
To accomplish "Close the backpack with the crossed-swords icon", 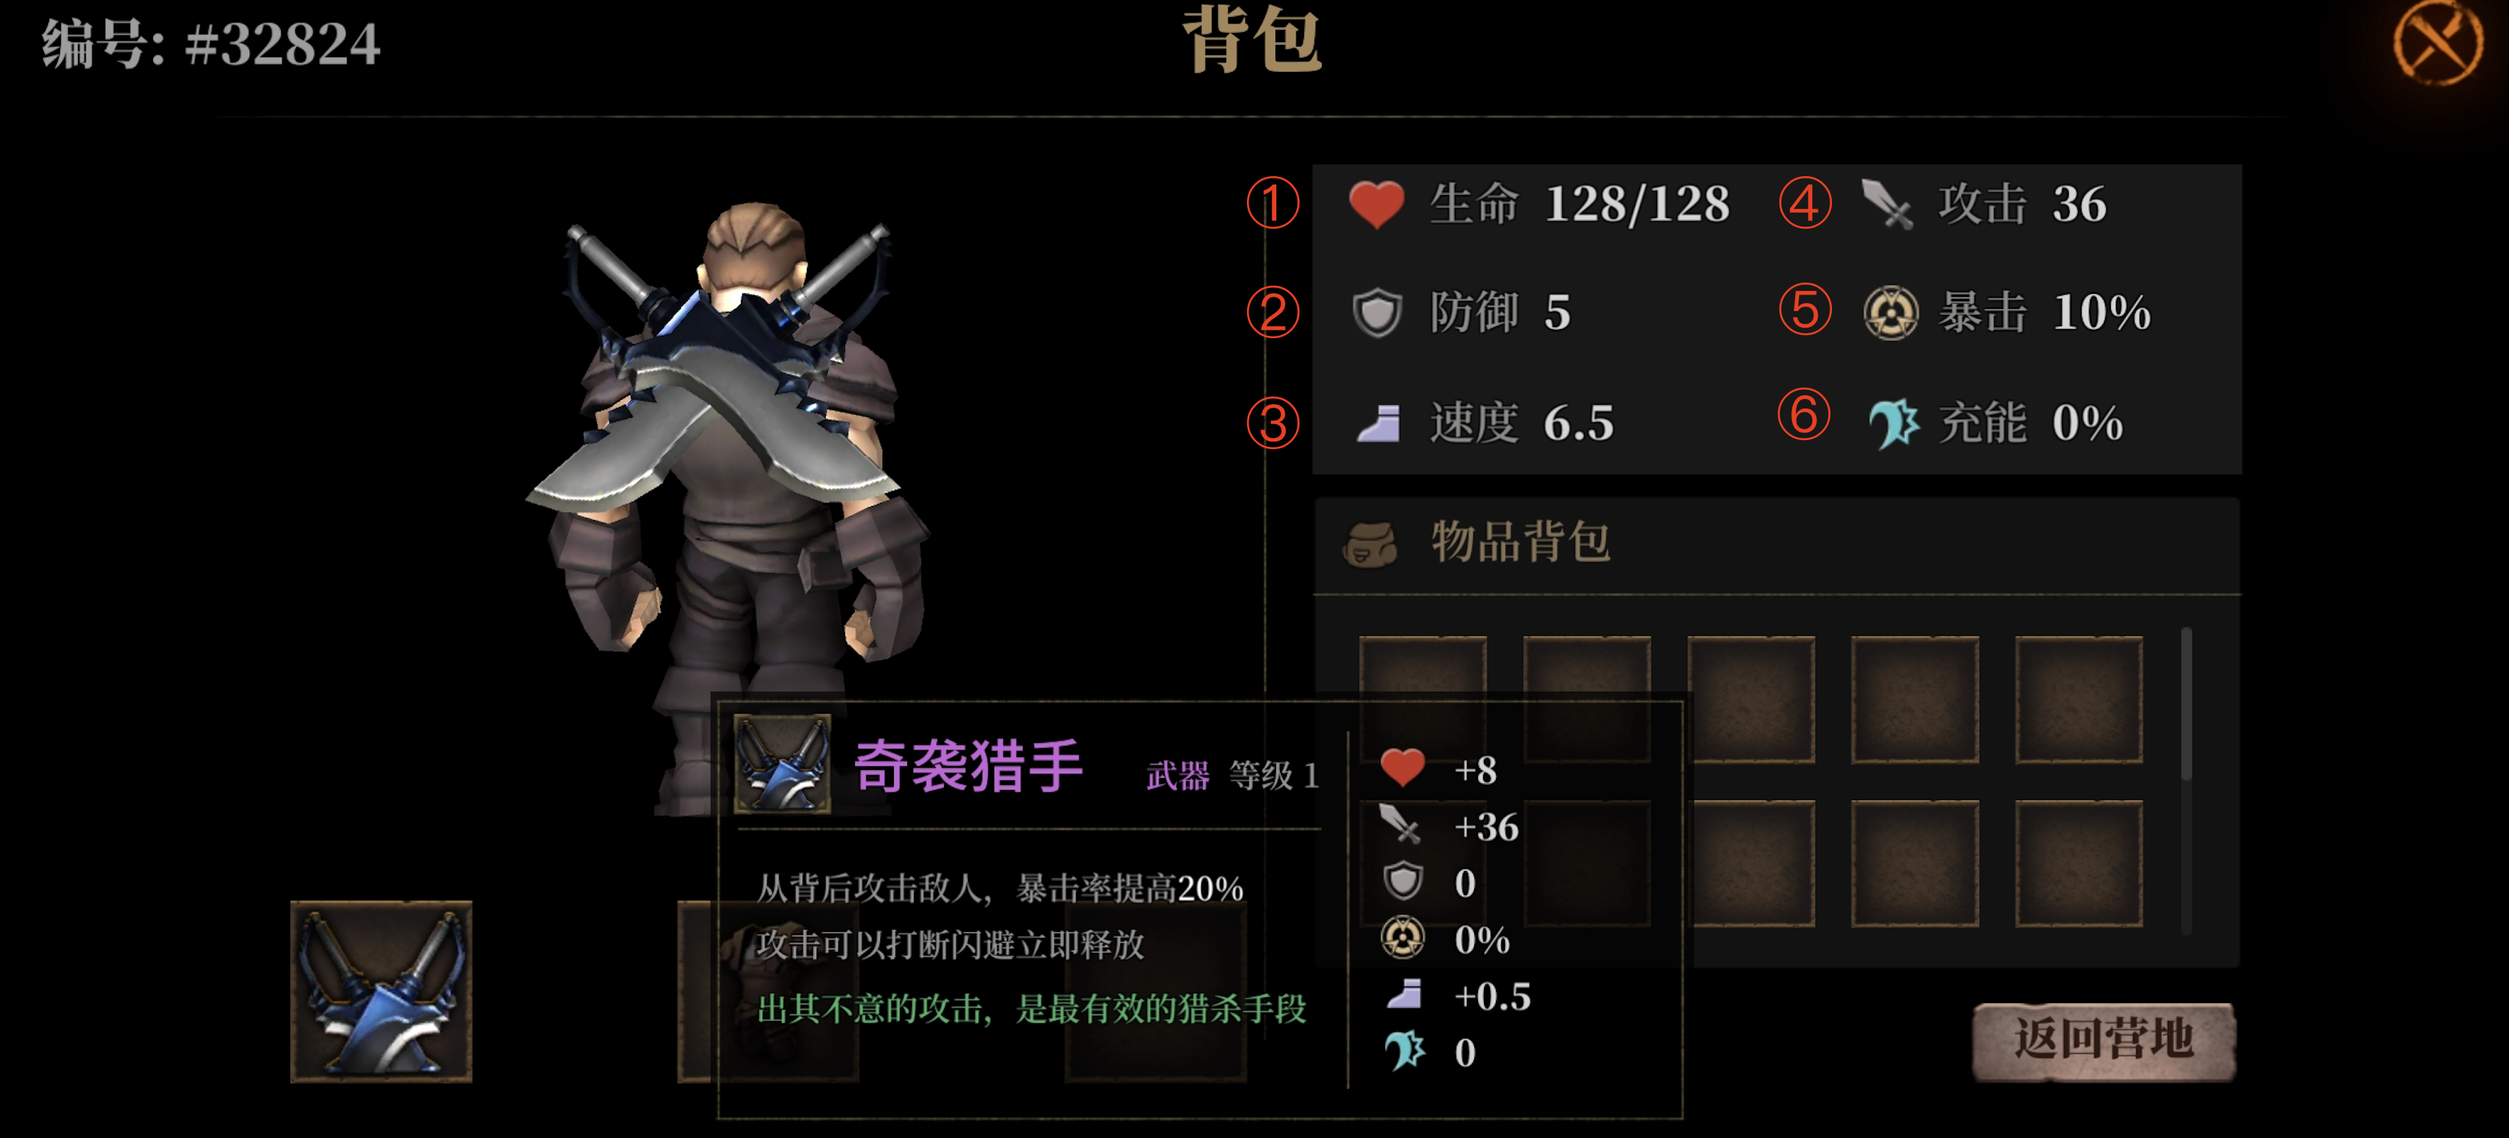I will tap(2436, 43).
